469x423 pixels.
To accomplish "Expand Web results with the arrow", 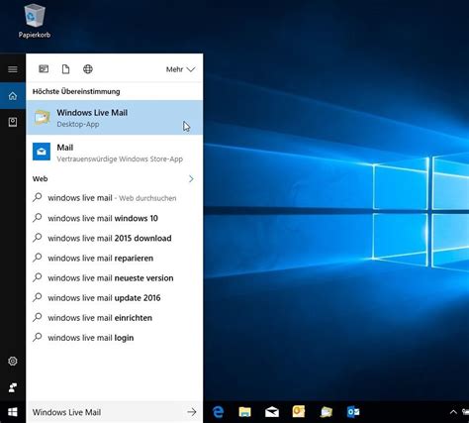I will click(x=191, y=179).
